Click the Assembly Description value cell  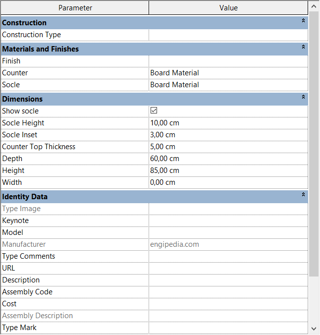[x=228, y=316]
